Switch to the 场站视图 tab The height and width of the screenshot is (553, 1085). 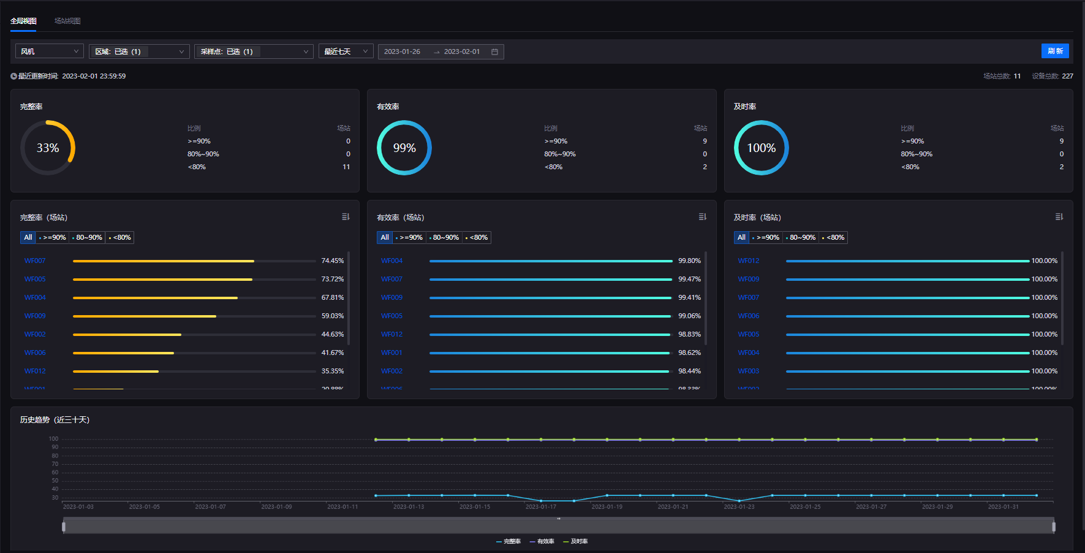coord(67,21)
